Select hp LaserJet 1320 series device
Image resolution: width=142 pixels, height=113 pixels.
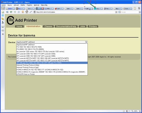pos(52,52)
